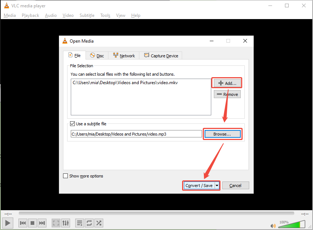The image size is (313, 230).
Task: Toggle the loop repeat icon
Action: click(89, 223)
